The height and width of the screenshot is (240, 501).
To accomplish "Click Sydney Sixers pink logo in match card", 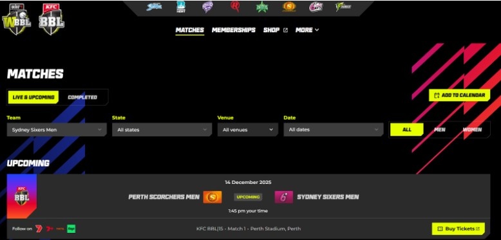I will tap(284, 197).
